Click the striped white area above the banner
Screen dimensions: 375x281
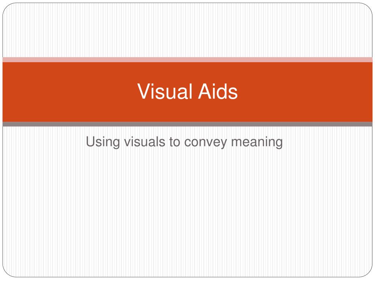187,30
